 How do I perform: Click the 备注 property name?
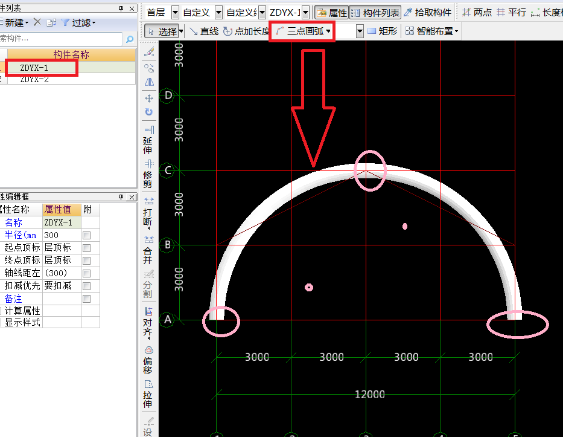click(13, 299)
